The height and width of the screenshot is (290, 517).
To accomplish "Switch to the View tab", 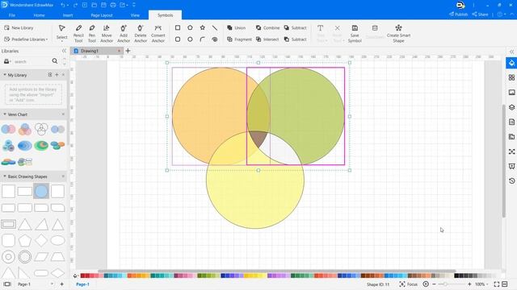I will click(135, 15).
